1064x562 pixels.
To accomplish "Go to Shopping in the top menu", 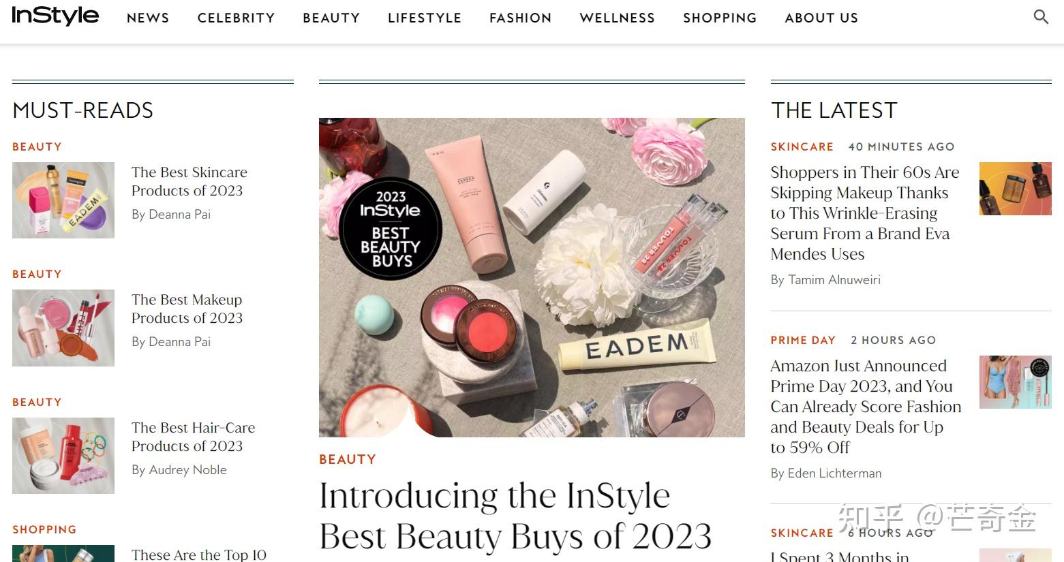I will [720, 18].
